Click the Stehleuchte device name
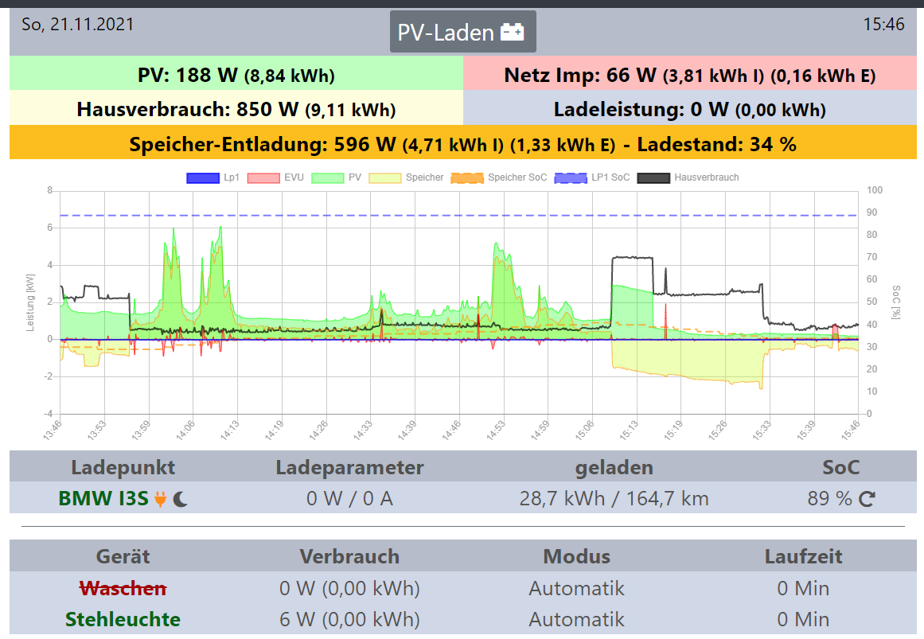This screenshot has width=924, height=639. (123, 620)
